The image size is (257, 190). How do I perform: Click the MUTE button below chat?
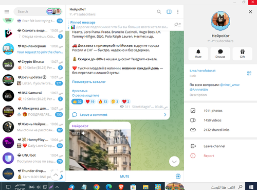pyautogui.click(x=124, y=176)
